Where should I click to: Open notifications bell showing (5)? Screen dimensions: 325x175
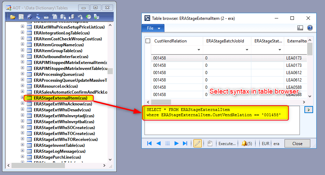pos(247,143)
